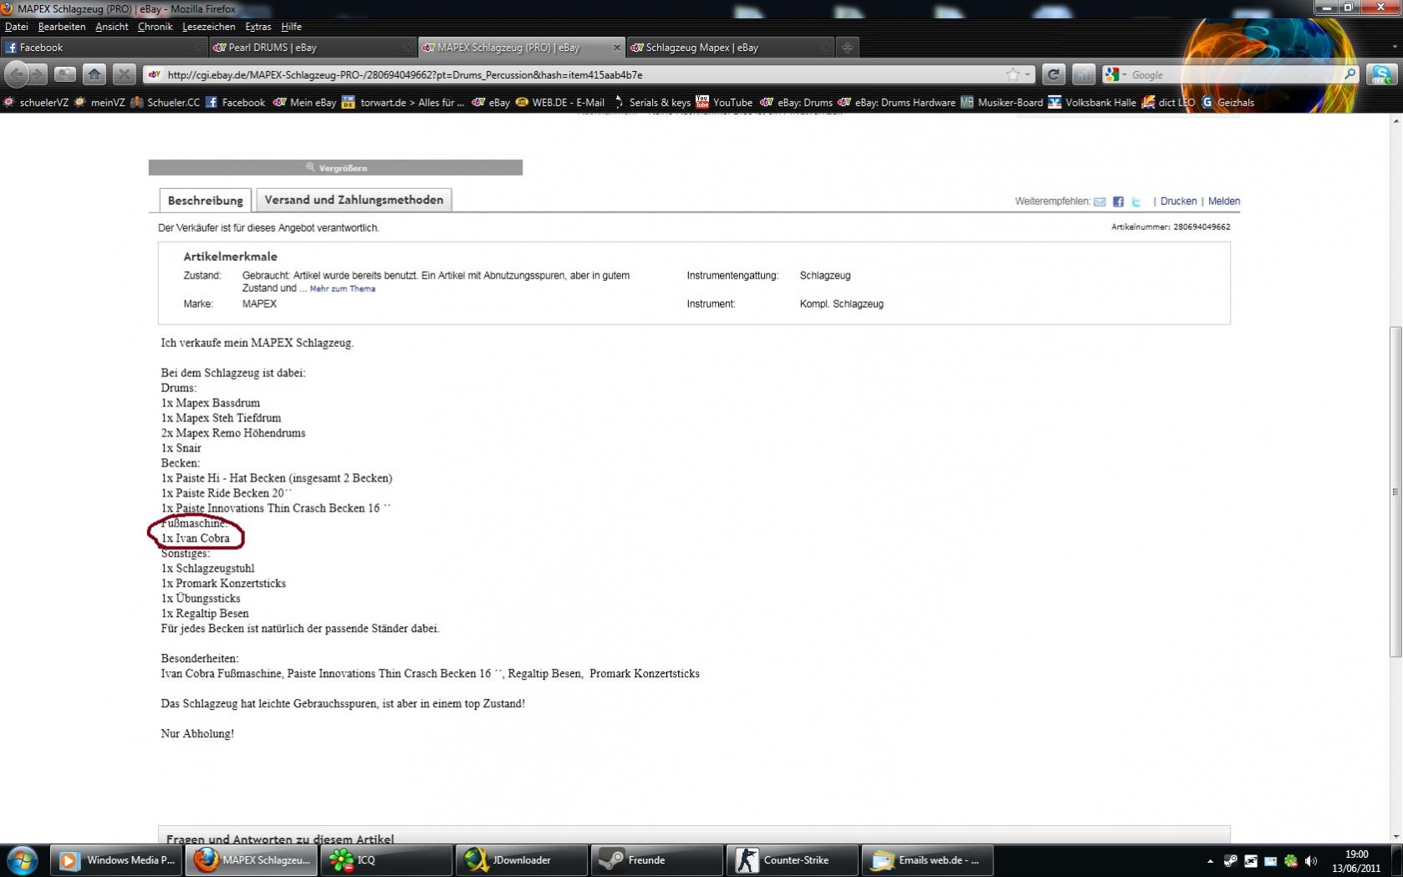Switch to ICQ in the taskbar

[386, 860]
